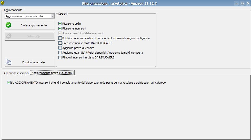Enable Aggiorna prezzi di vendita

[60, 48]
